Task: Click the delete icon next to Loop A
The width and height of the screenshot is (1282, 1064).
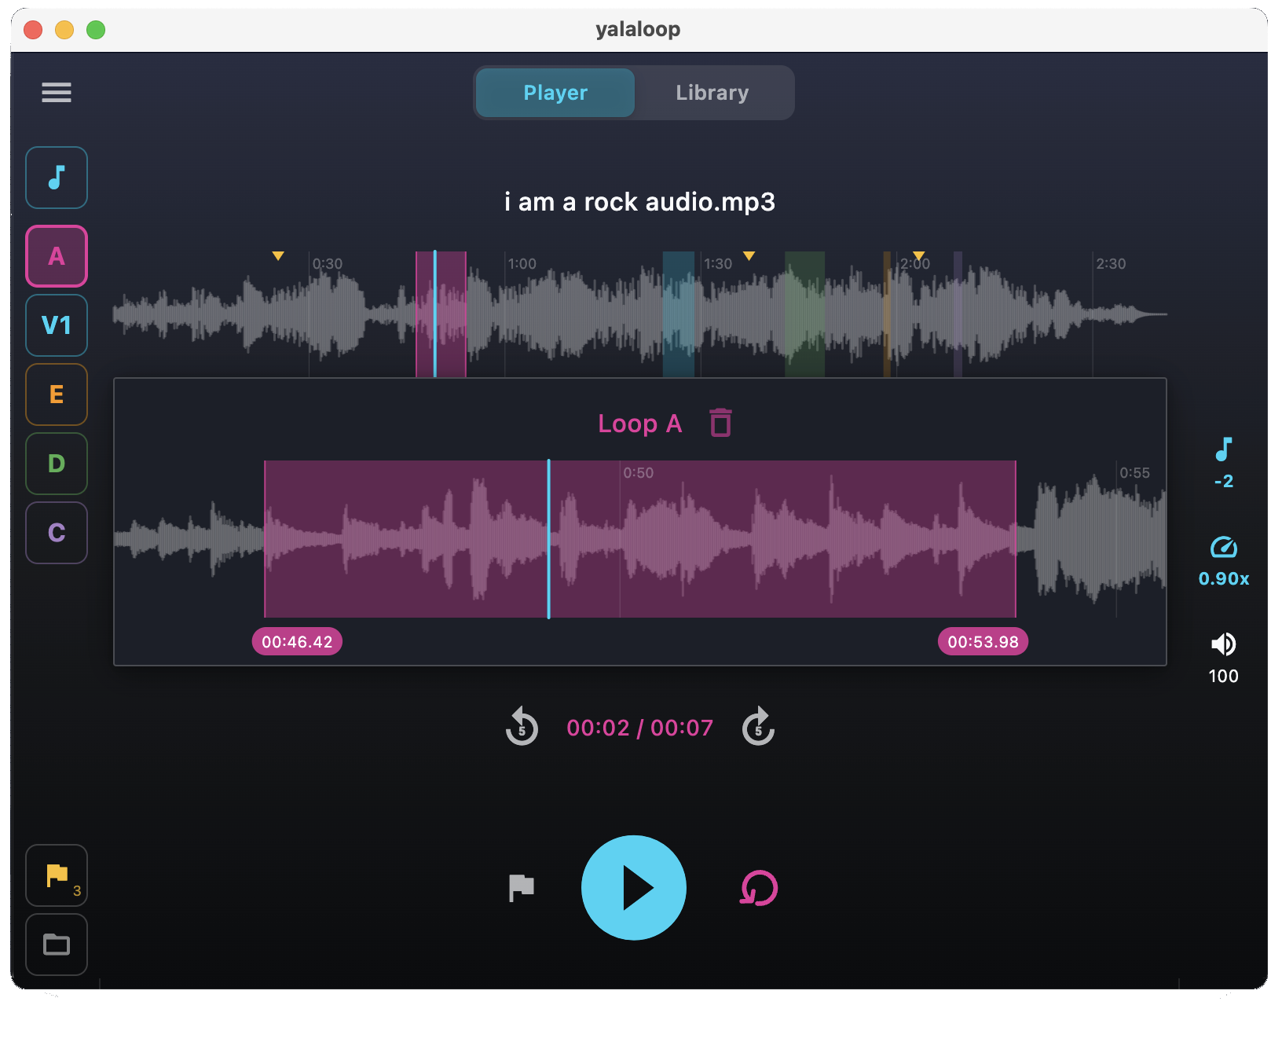Action: click(720, 423)
